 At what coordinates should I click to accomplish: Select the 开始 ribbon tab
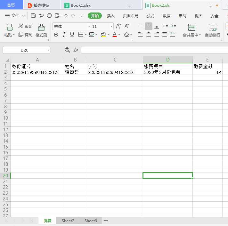[x=95, y=16]
